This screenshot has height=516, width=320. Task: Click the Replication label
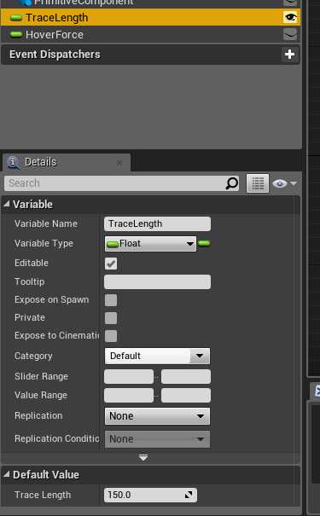pyautogui.click(x=38, y=415)
